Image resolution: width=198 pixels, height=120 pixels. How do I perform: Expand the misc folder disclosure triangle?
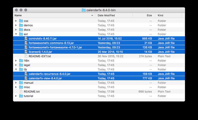[16, 87]
